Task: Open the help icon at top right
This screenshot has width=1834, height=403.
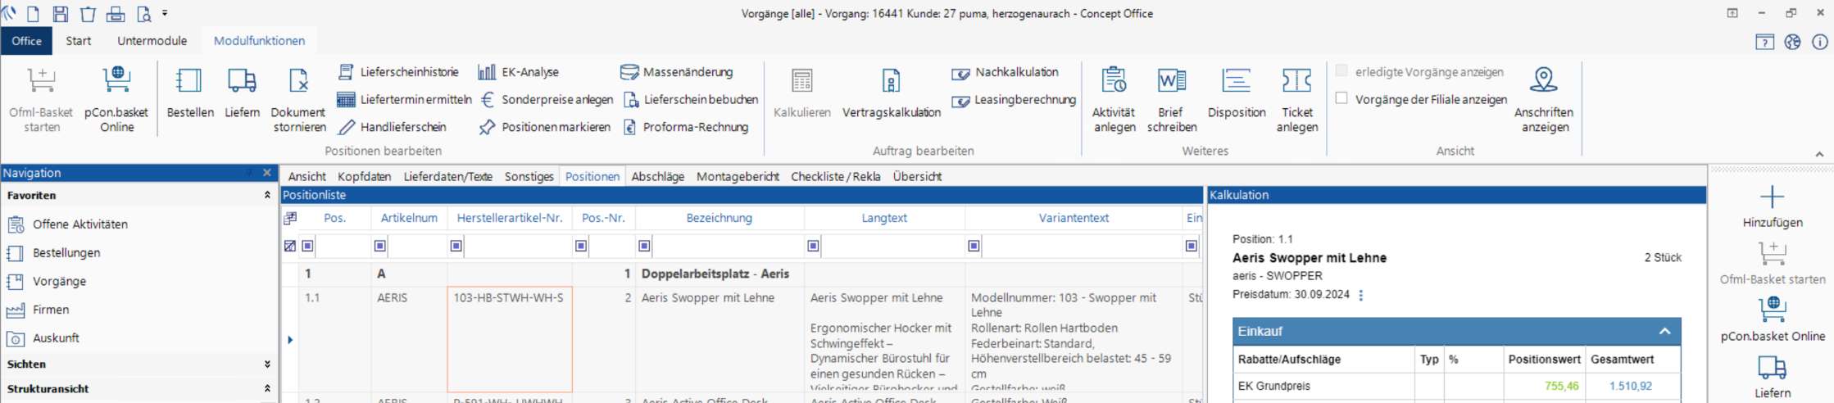Action: tap(1764, 42)
